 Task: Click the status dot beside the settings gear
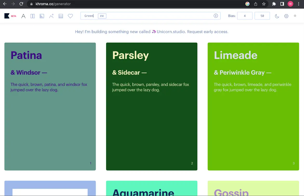click(x=295, y=16)
